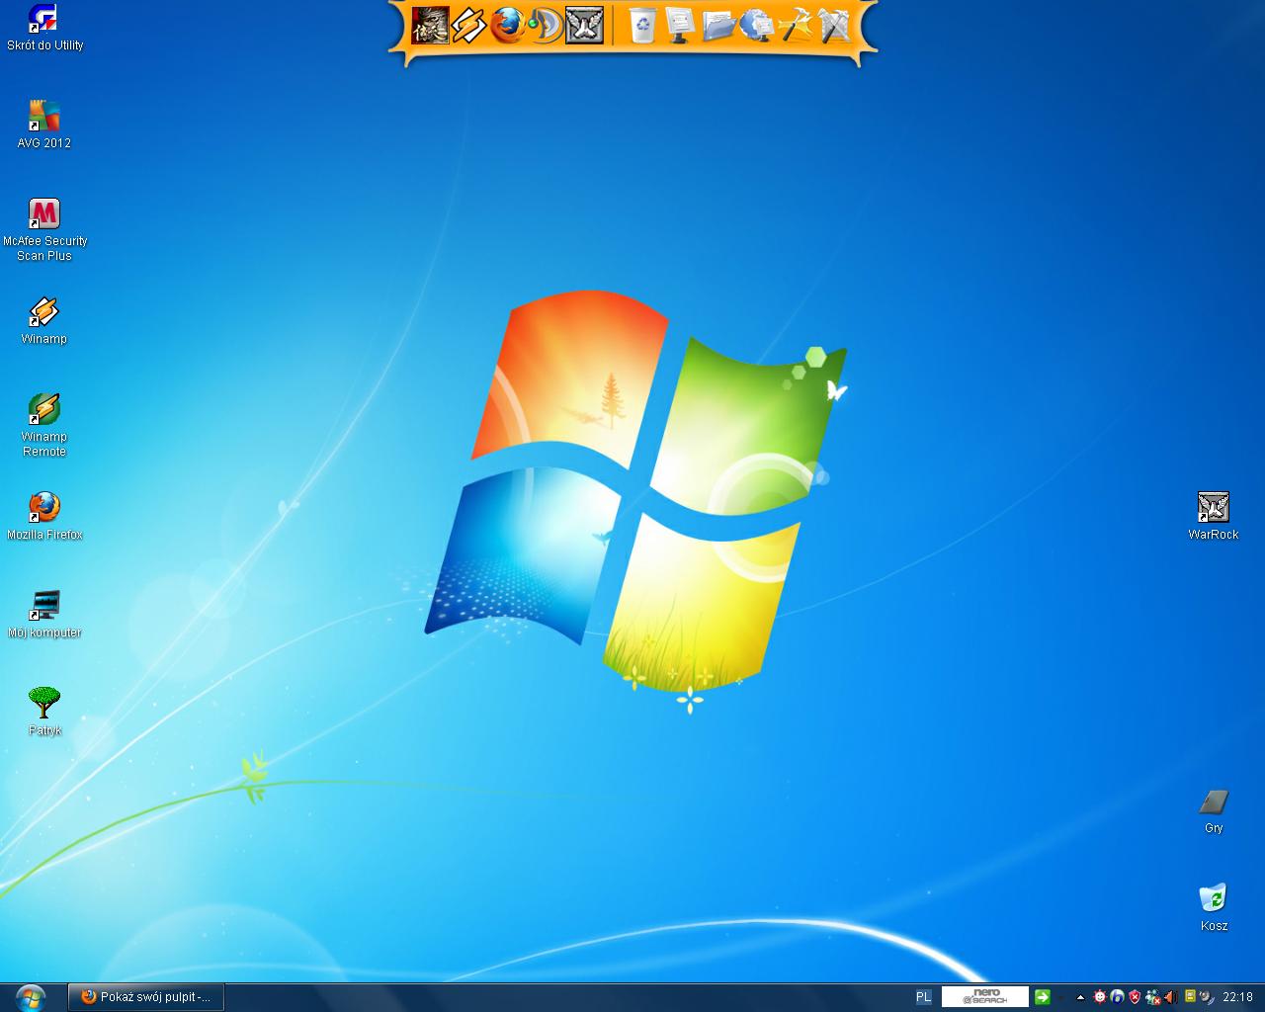Launch Winamp from the top dock
1265x1012 pixels.
point(468,25)
